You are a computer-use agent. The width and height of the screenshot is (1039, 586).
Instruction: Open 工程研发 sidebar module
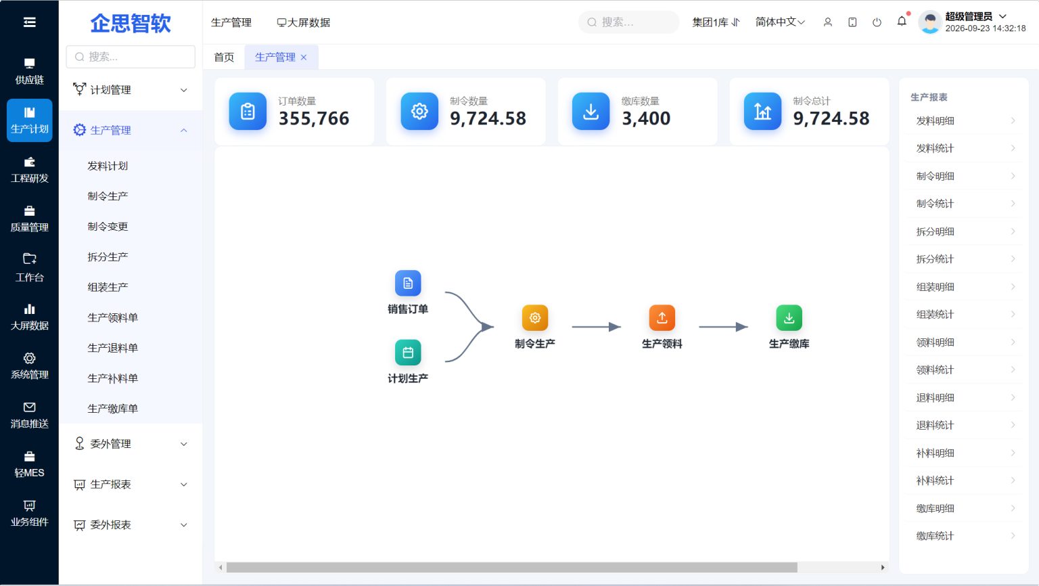point(29,170)
